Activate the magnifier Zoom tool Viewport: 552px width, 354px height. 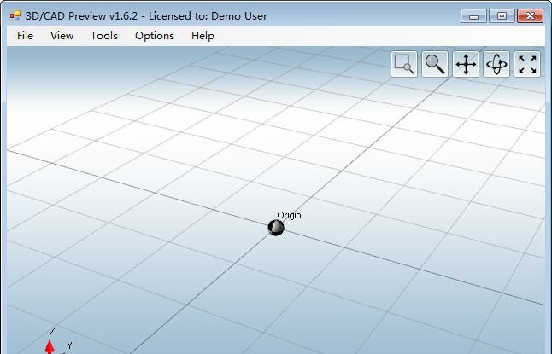point(435,64)
